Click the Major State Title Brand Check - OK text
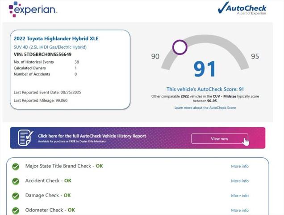This screenshot has height=215, width=284. point(64,166)
